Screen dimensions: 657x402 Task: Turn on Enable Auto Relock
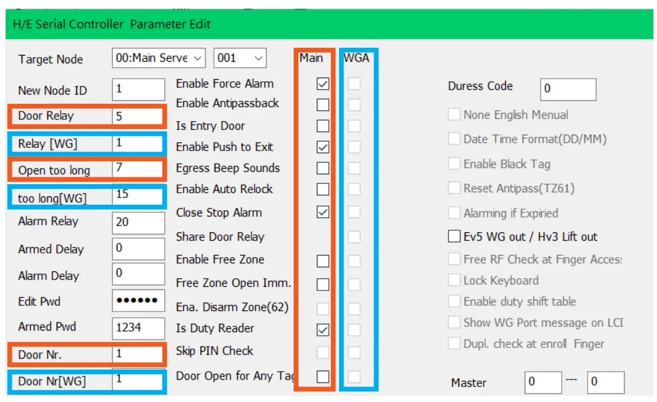322,189
